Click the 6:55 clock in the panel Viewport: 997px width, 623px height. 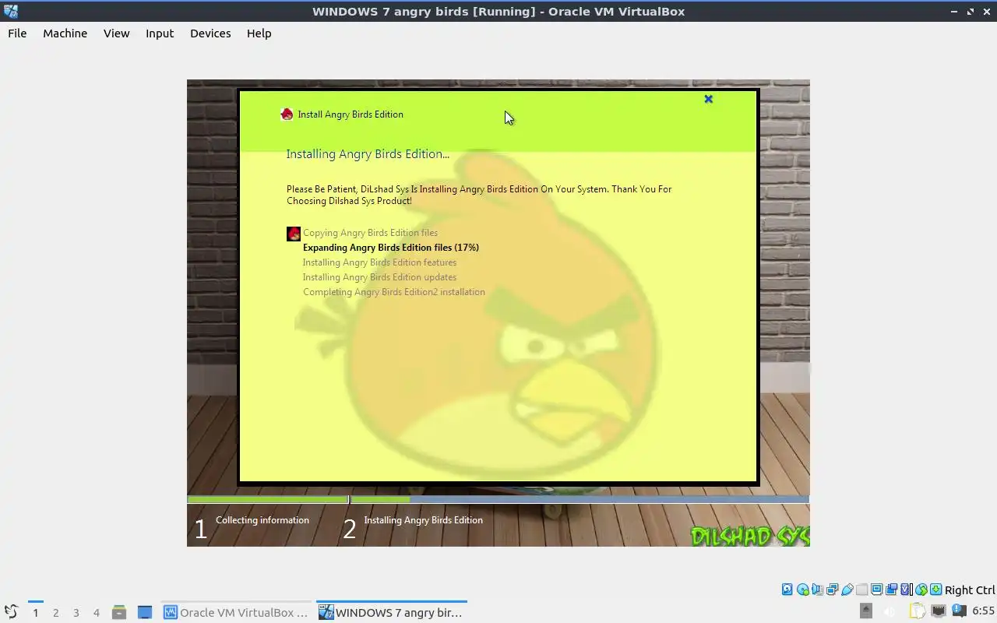click(x=983, y=611)
